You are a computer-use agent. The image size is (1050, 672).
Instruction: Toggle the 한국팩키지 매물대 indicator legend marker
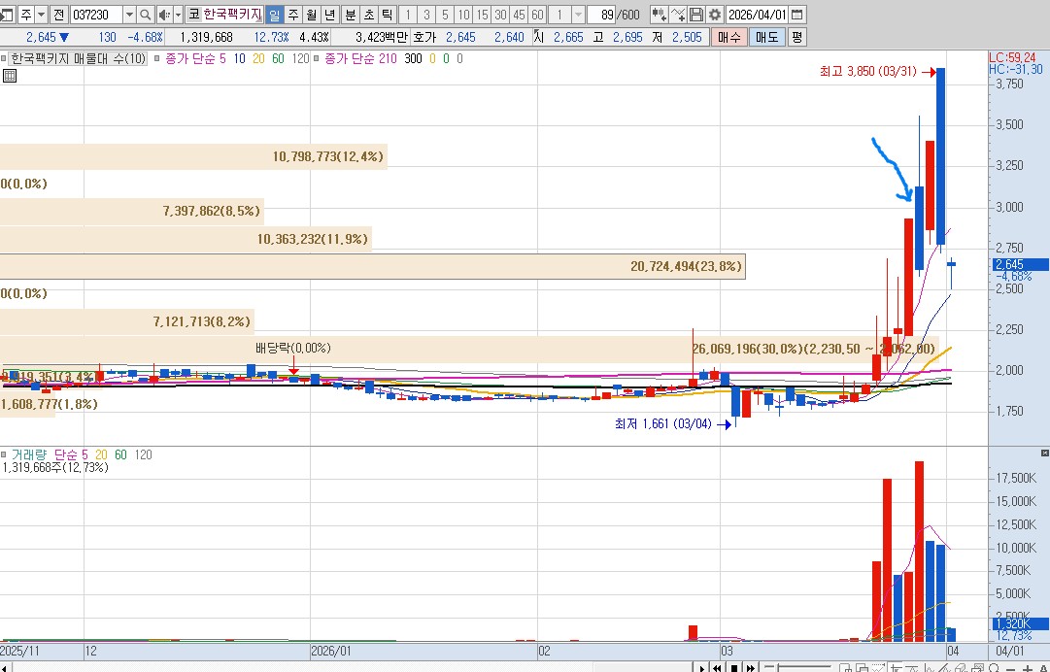point(6,59)
